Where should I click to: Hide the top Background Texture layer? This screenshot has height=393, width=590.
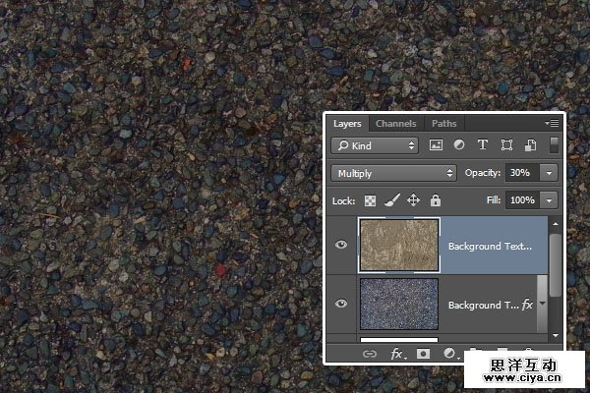[x=341, y=246]
